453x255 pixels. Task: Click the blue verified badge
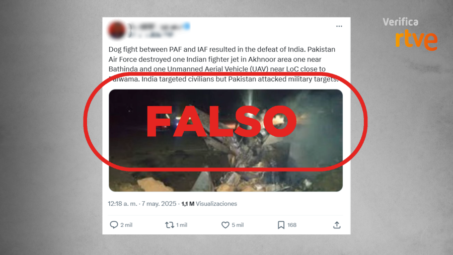click(187, 26)
